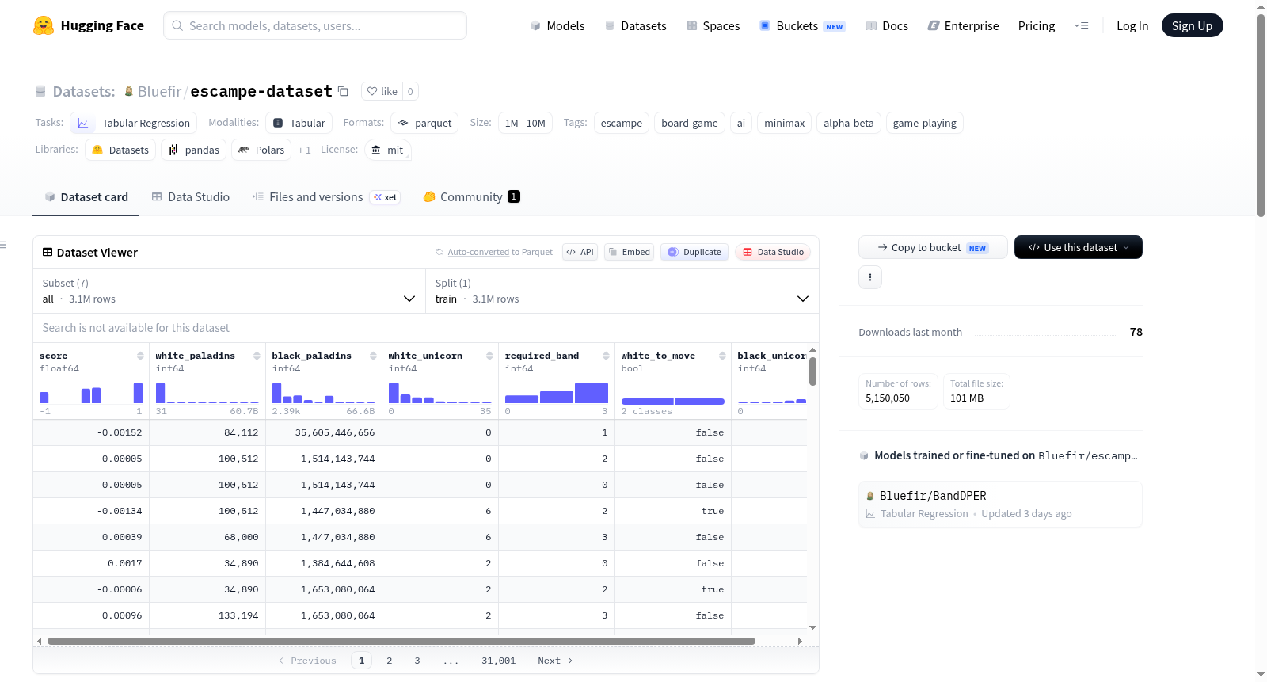Click the horizontal table scrollbar
The height and width of the screenshot is (682, 1267).
tap(401, 641)
